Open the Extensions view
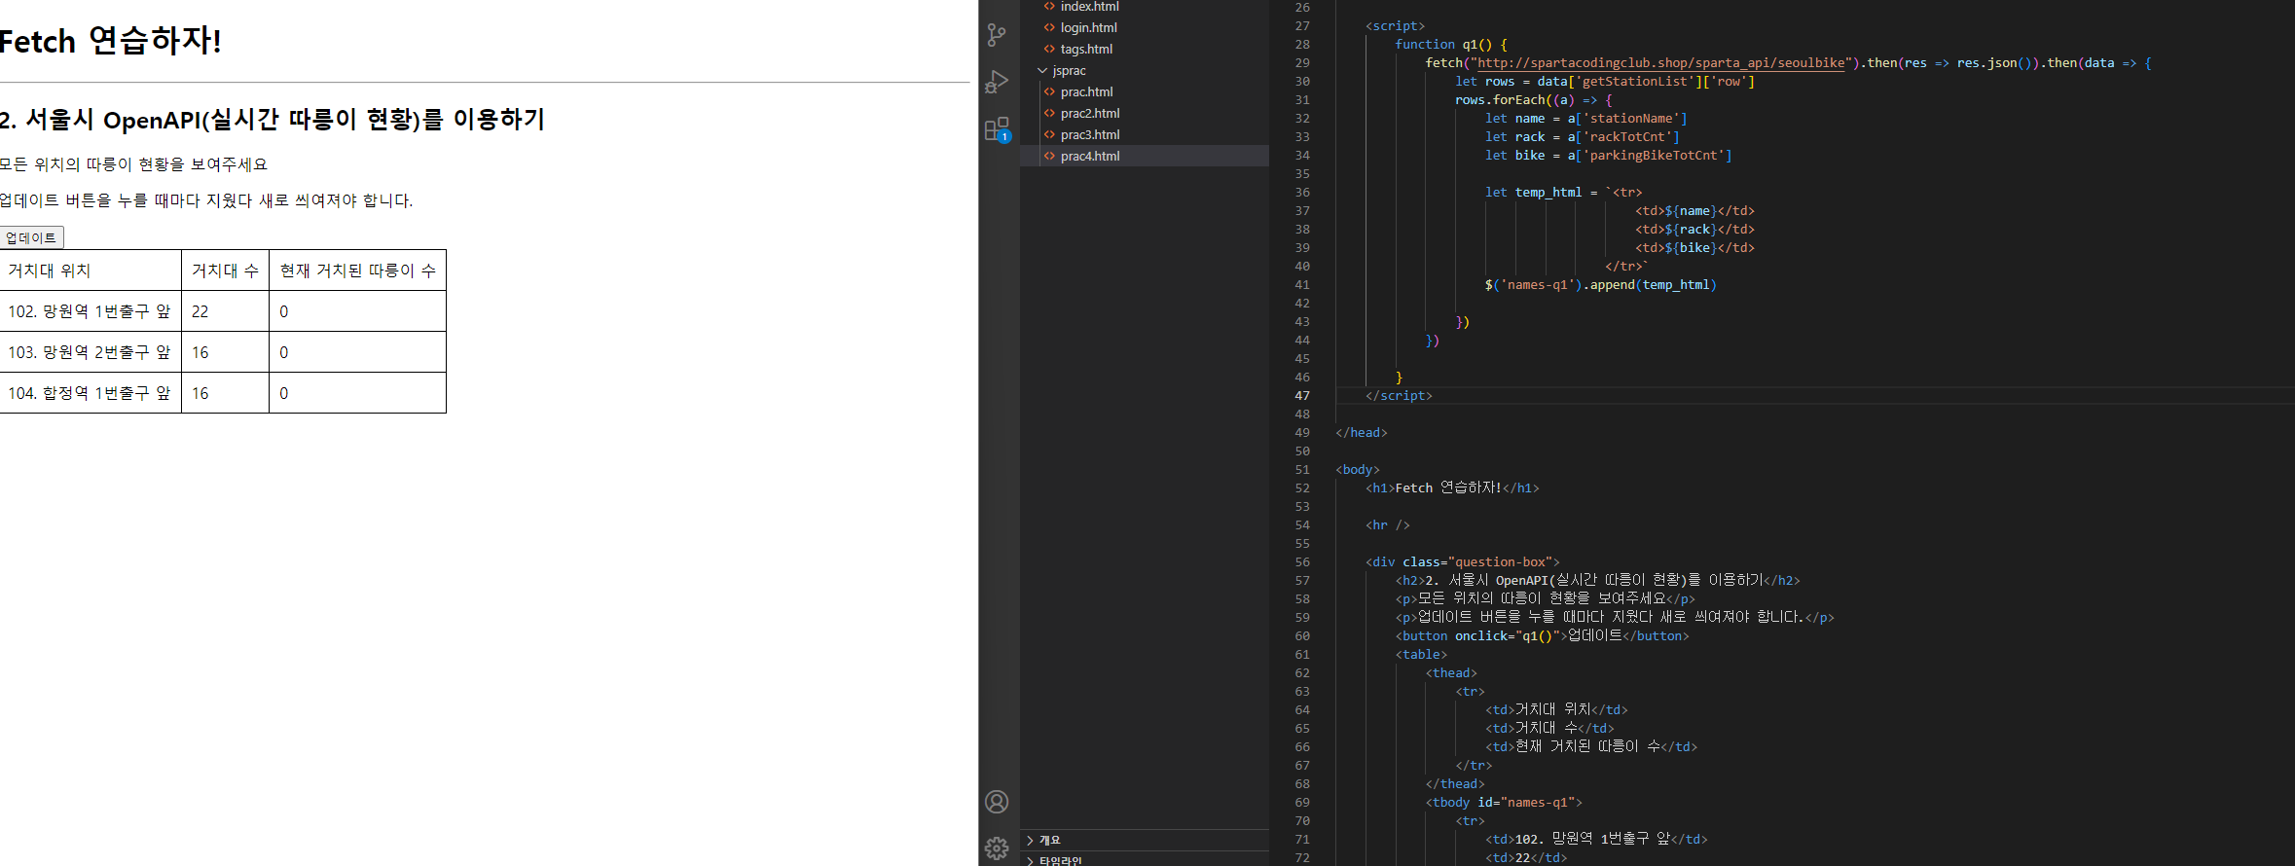The image size is (2295, 866). 997,129
